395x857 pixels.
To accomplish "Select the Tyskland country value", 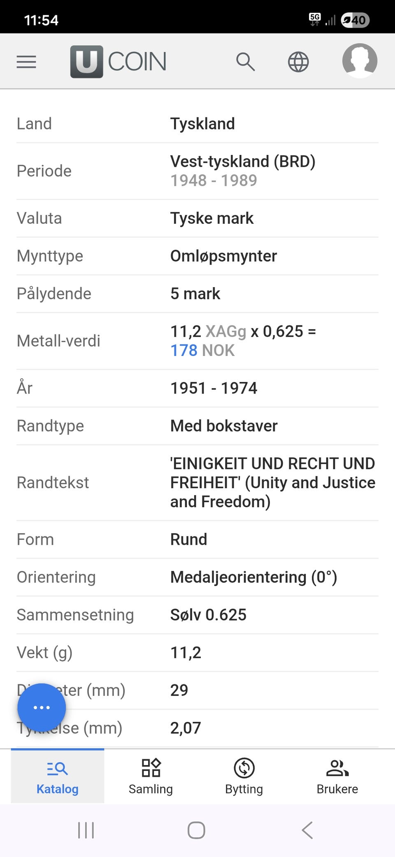I will coord(203,123).
